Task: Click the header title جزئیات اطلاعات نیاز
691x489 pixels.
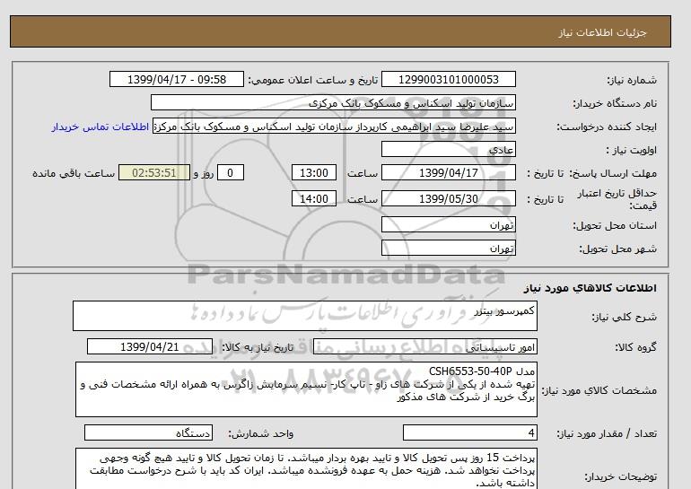Action: click(x=602, y=32)
